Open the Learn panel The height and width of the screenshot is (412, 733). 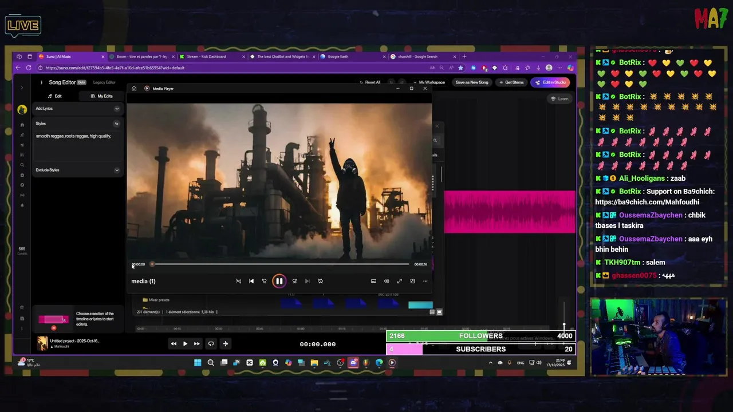point(559,98)
